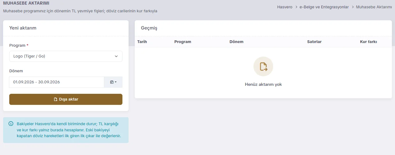Click the page subtitle about TL yevmiye fişleri

tap(80, 11)
